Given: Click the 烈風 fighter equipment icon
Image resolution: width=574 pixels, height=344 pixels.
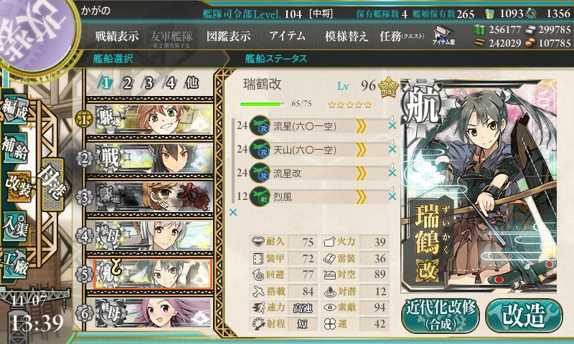Looking at the screenshot, I should click(x=260, y=196).
